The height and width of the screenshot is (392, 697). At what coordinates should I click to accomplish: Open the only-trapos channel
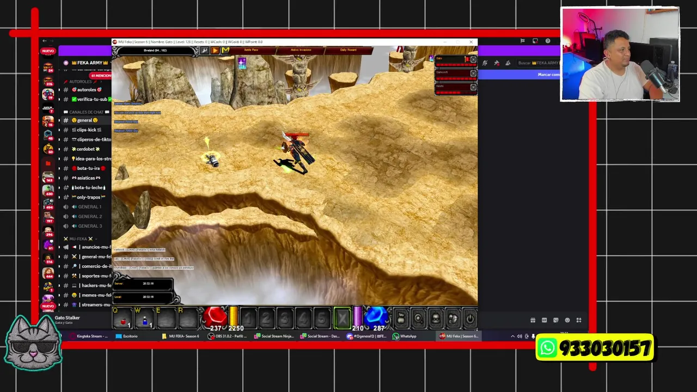87,197
